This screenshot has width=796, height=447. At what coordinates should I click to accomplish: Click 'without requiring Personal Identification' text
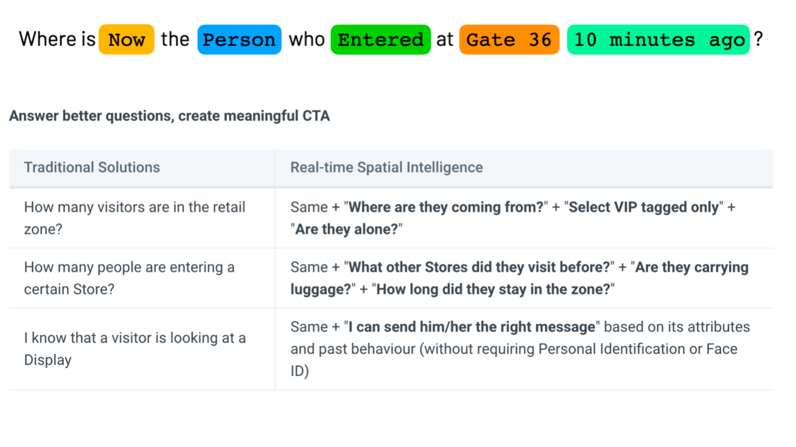[x=553, y=349]
